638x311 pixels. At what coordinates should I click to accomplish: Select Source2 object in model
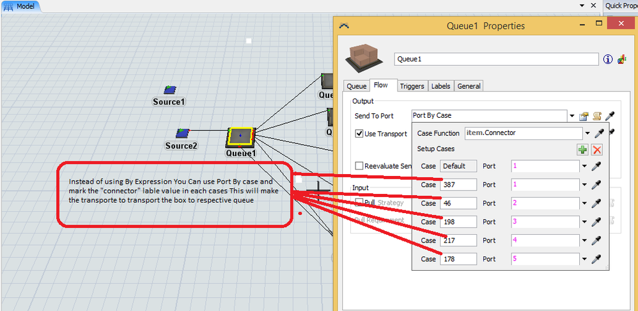pos(182,133)
